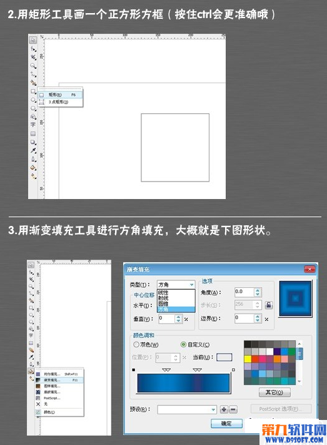Select the Shape tool in step 2 toolbox
Screen dimensions: 327x445
click(33, 49)
